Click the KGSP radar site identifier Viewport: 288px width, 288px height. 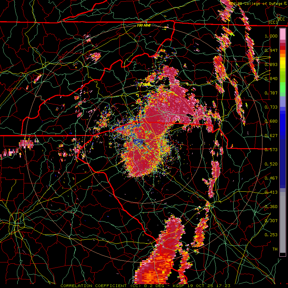pyautogui.click(x=179, y=286)
